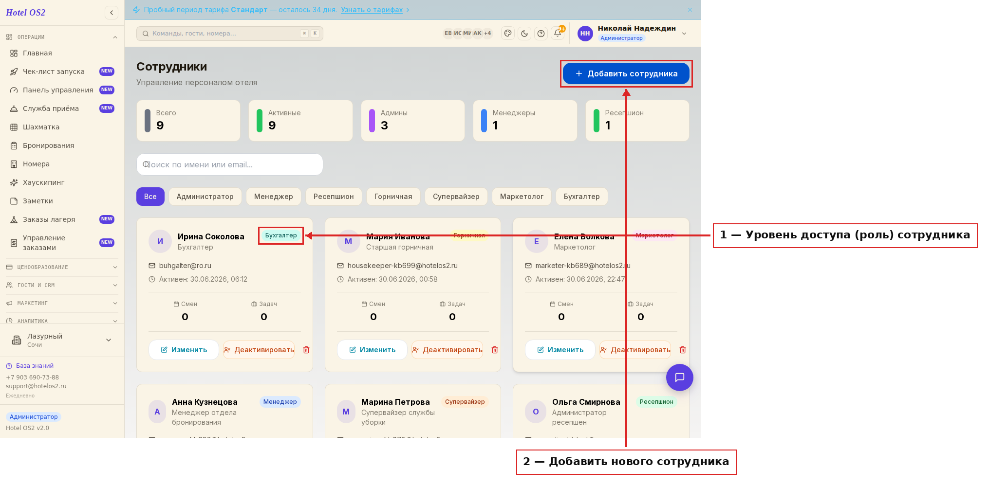Open Заметки in sidebar
Screen dimensions: 989x486
[x=62, y=201]
